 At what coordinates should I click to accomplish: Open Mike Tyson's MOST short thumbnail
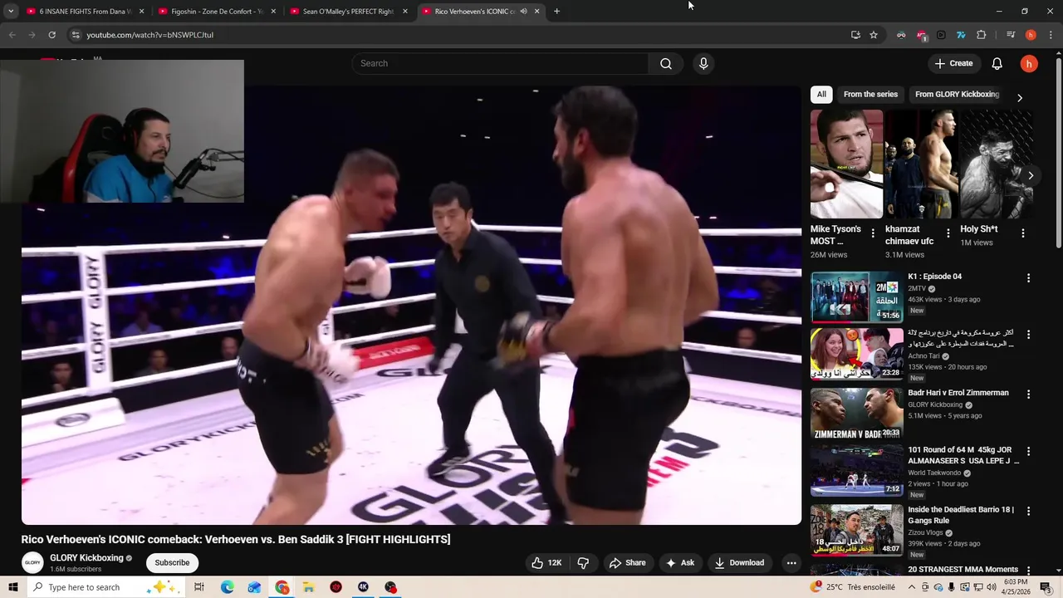(846, 164)
